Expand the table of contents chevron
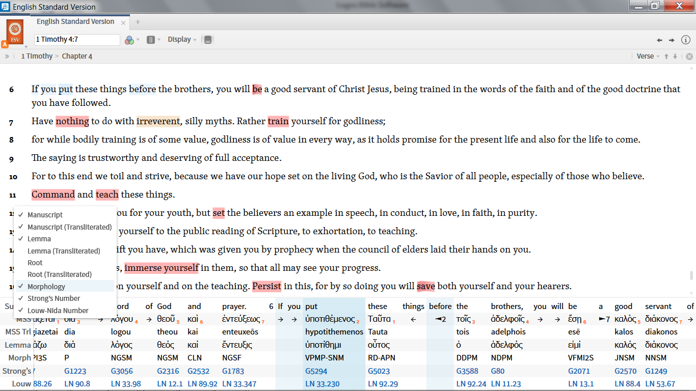 [x=7, y=57]
